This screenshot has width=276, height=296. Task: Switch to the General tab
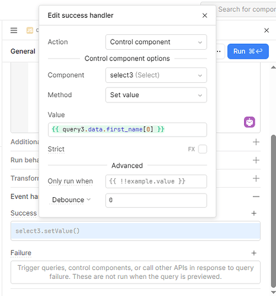(23, 52)
